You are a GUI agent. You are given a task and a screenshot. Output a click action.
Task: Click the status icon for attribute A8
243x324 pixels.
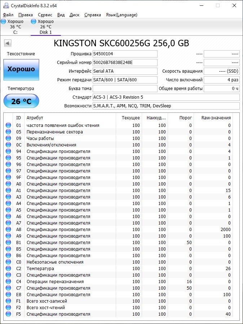[8, 229]
